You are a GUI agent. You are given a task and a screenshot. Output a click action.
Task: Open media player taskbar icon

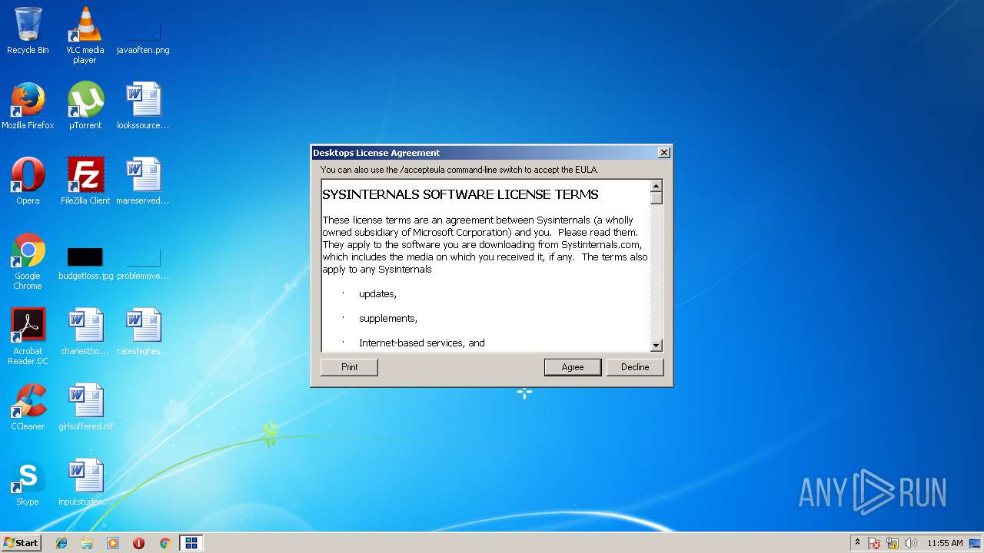[113, 543]
